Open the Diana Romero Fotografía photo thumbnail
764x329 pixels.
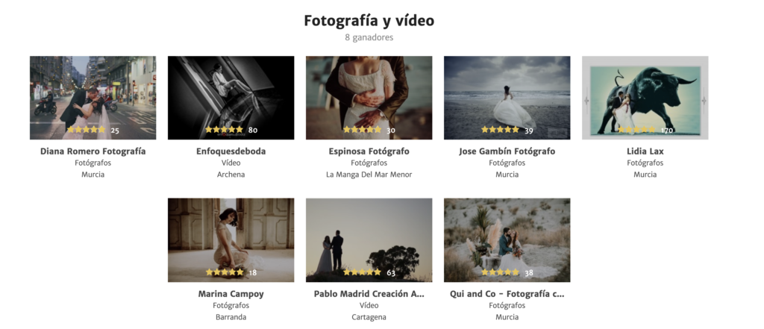[x=93, y=98]
